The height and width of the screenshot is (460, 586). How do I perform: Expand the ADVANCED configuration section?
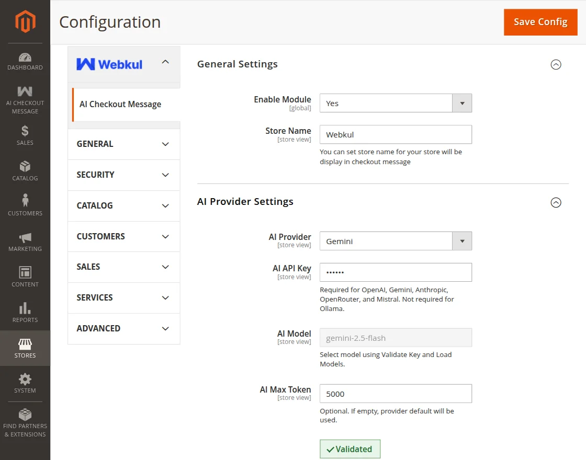click(x=123, y=329)
